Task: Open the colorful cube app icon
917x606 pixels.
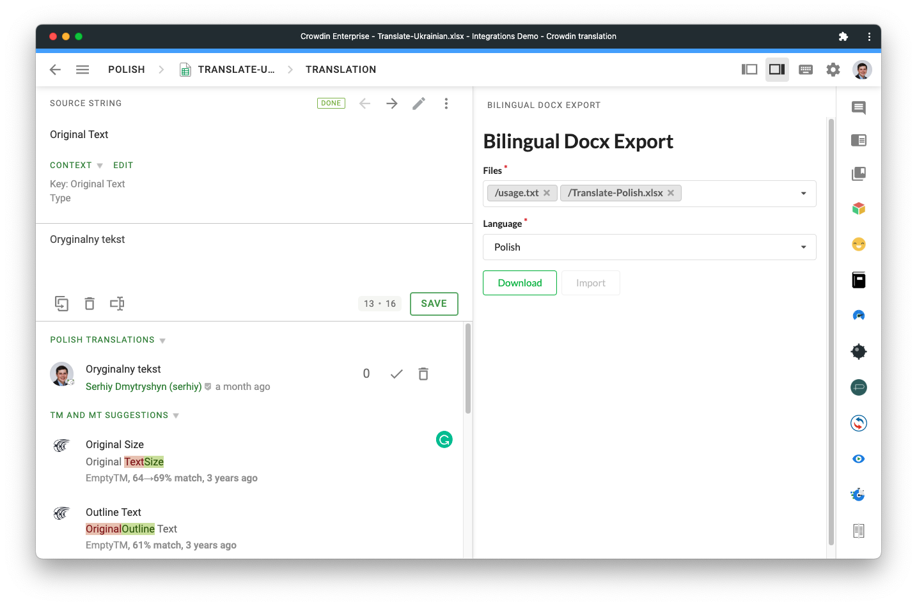Action: [859, 208]
